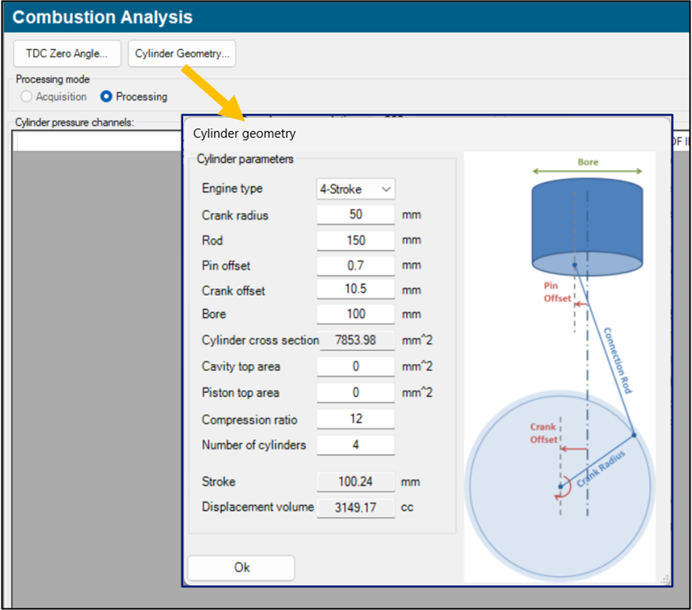
Task: Click the Connection Rod diagram label
Action: (x=618, y=360)
